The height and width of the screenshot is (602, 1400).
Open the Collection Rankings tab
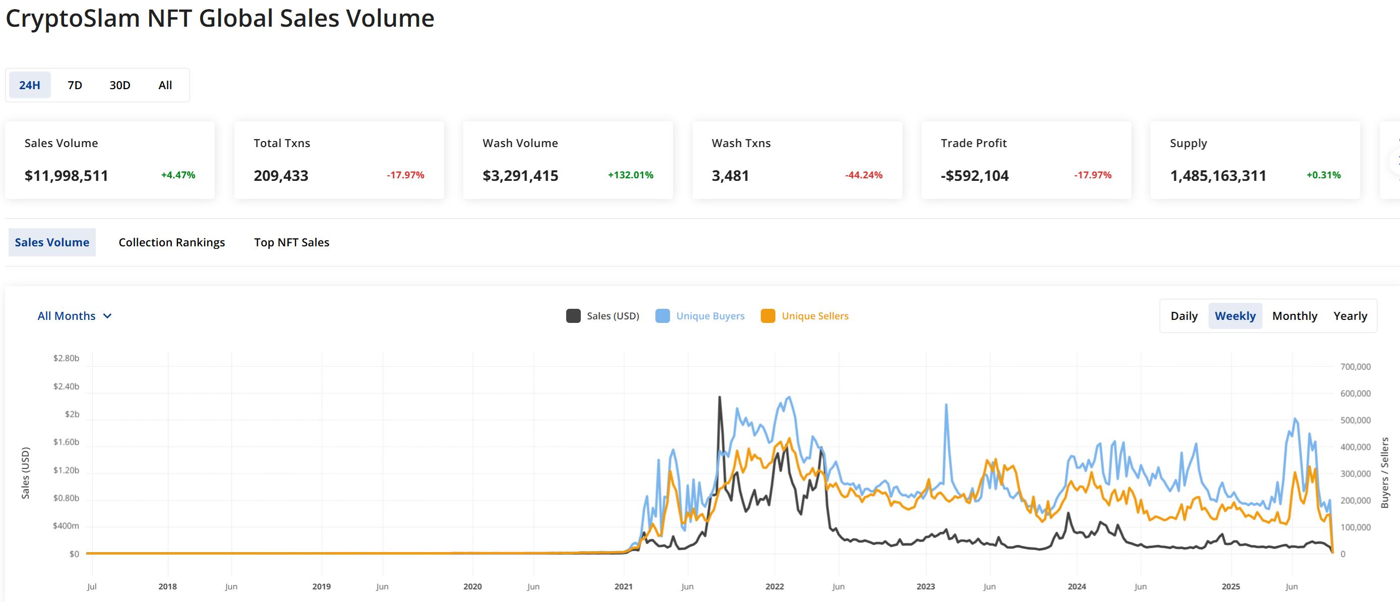(x=172, y=242)
